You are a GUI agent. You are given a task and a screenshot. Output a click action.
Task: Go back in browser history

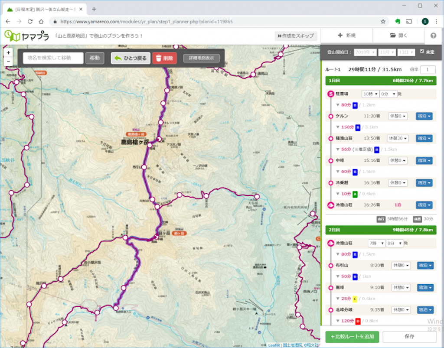tap(8, 22)
